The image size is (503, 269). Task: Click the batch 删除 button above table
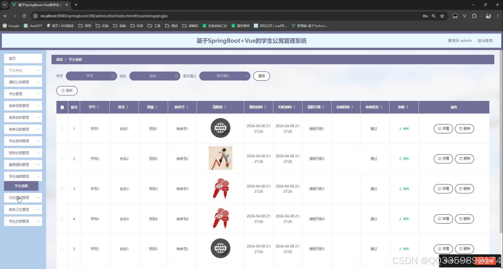[67, 90]
